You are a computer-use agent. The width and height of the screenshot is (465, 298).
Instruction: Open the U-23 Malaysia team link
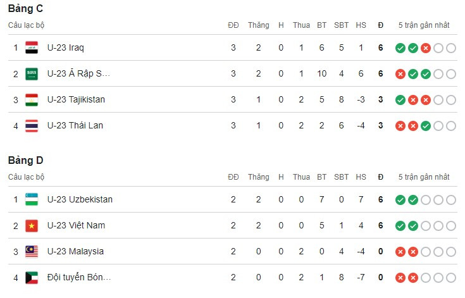pyautogui.click(x=76, y=251)
